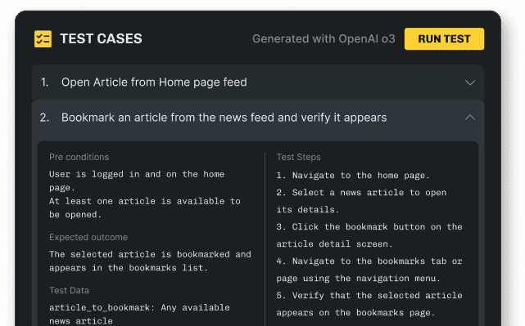Click User is logged in precondition text
Screen dimensions: 525x326
pos(137,181)
